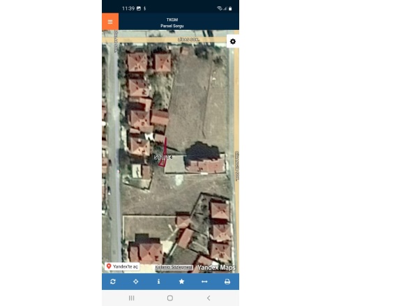Tap the Wi-Fi status bar icon
This screenshot has height=306, width=408.
[x=220, y=8]
